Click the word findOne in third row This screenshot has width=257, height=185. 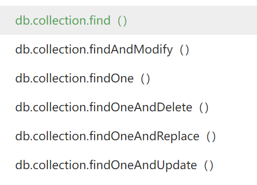point(112,78)
